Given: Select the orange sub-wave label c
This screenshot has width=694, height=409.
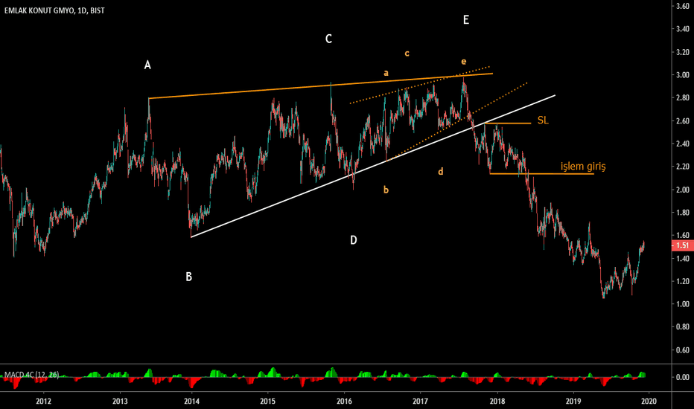Looking at the screenshot, I should pos(407,54).
